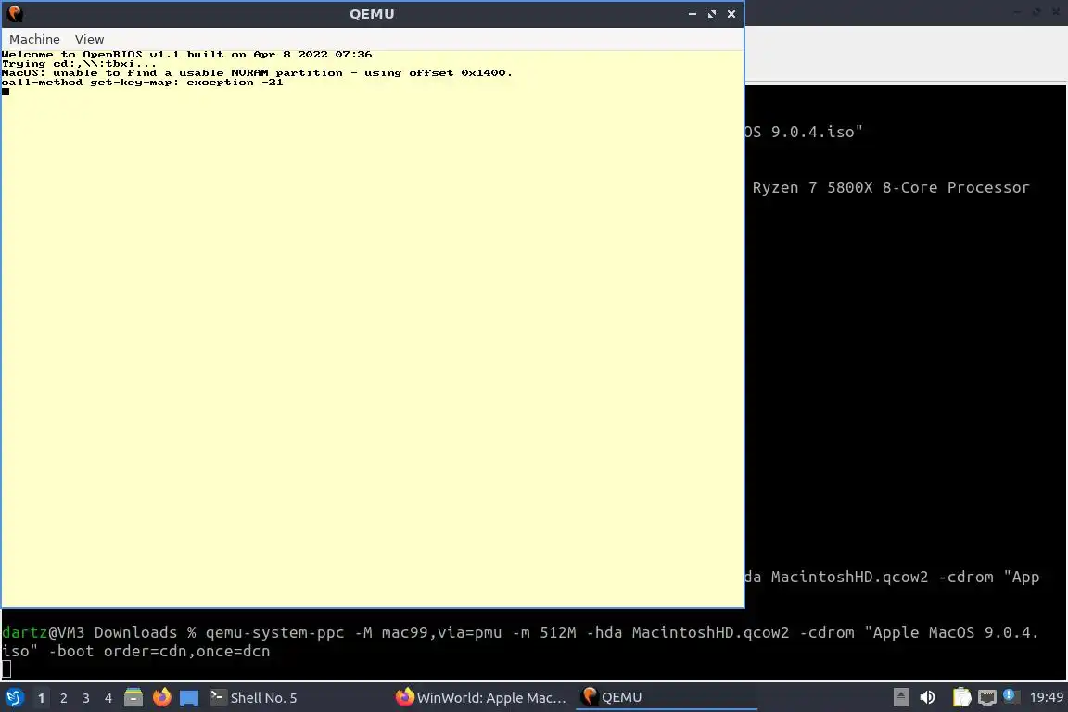This screenshot has height=712, width=1068.
Task: Switch to virtual desktop 2
Action: [63, 698]
